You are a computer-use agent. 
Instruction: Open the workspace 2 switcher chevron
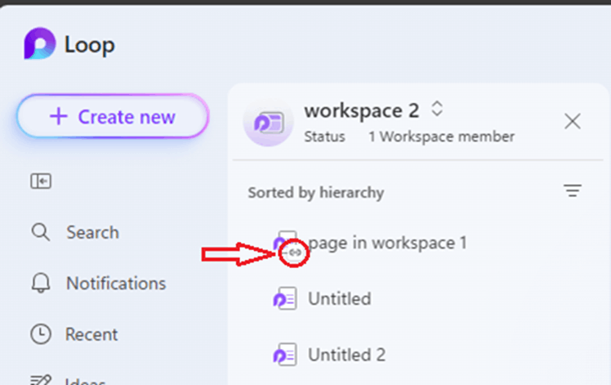coord(437,109)
